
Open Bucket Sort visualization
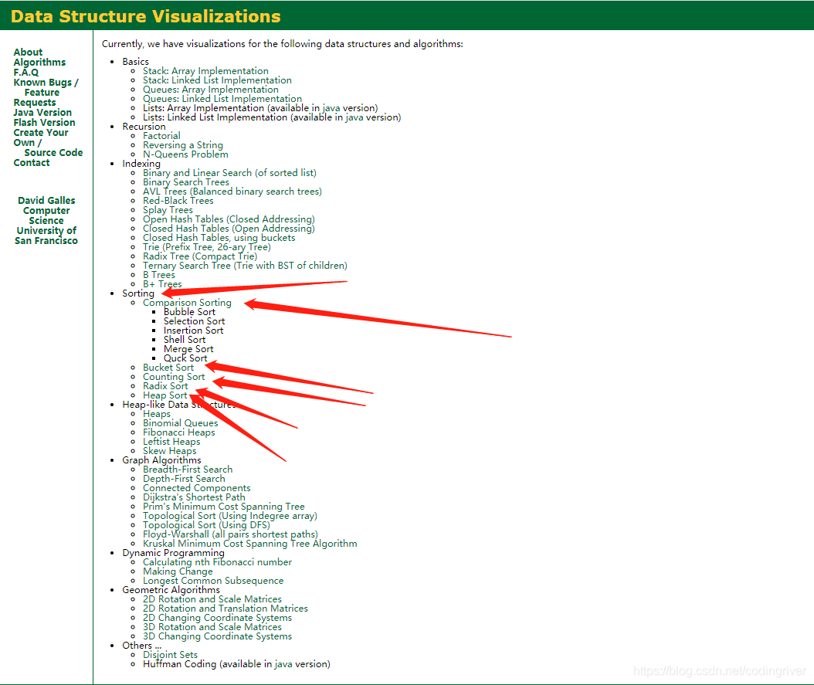pos(168,368)
